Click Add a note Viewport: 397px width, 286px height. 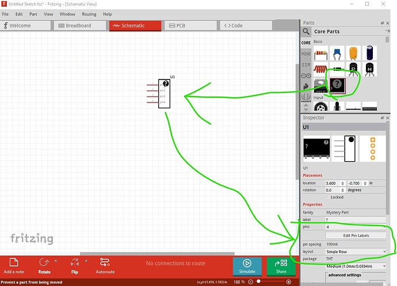(x=14, y=266)
